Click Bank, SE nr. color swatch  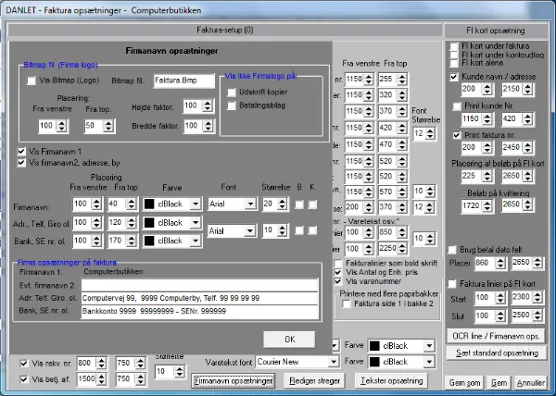click(x=149, y=241)
